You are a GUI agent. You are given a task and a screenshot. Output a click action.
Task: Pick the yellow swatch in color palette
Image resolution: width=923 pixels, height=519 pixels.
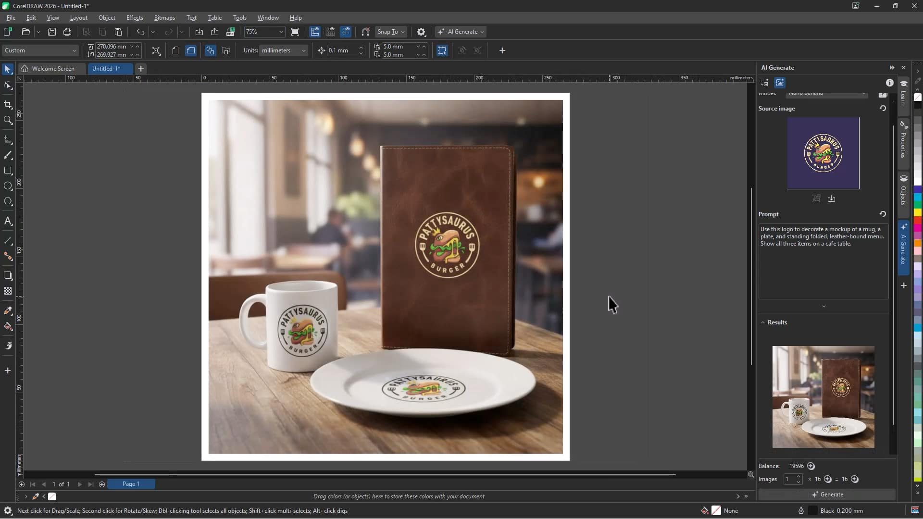[x=917, y=212]
